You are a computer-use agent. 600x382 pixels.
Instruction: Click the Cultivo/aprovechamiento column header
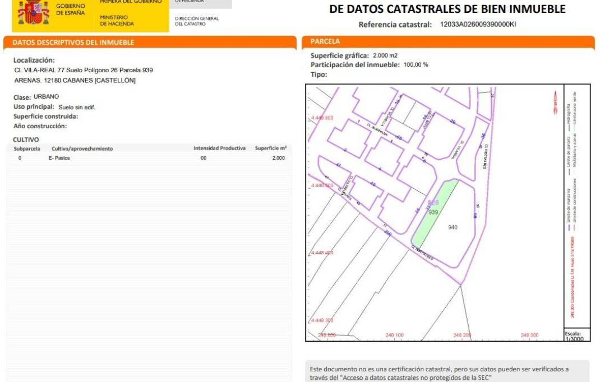pyautogui.click(x=82, y=148)
